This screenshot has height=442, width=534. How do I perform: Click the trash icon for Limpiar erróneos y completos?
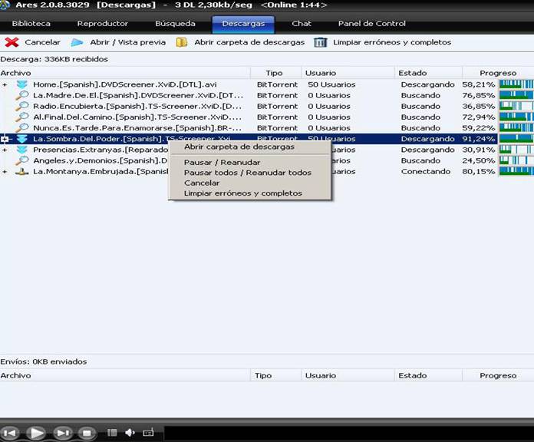(x=321, y=42)
